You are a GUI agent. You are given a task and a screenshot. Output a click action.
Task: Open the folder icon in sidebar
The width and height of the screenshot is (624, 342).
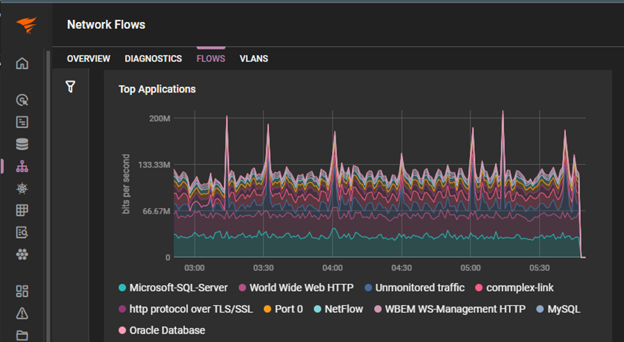(x=22, y=335)
